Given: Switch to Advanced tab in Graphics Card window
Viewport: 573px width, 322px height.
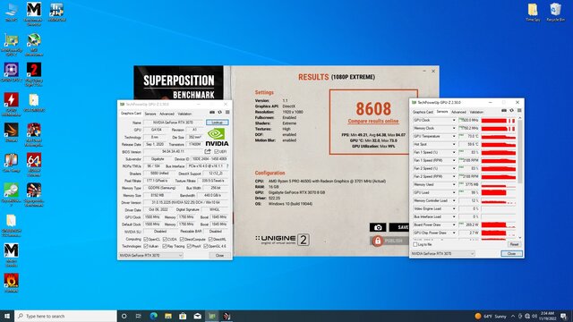Looking at the screenshot, I should coord(167,114).
